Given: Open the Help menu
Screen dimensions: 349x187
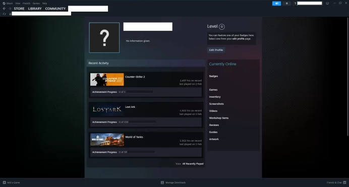Looking at the screenshot, I should (44, 4).
